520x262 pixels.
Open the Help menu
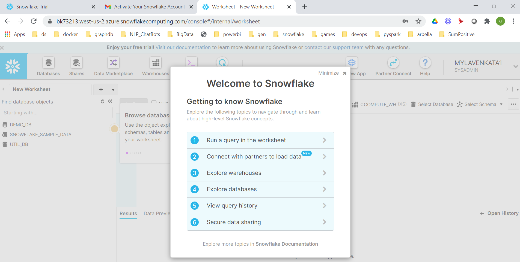click(425, 66)
